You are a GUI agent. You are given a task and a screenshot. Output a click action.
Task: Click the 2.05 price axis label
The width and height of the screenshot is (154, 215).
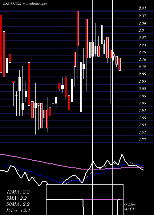click(142, 81)
